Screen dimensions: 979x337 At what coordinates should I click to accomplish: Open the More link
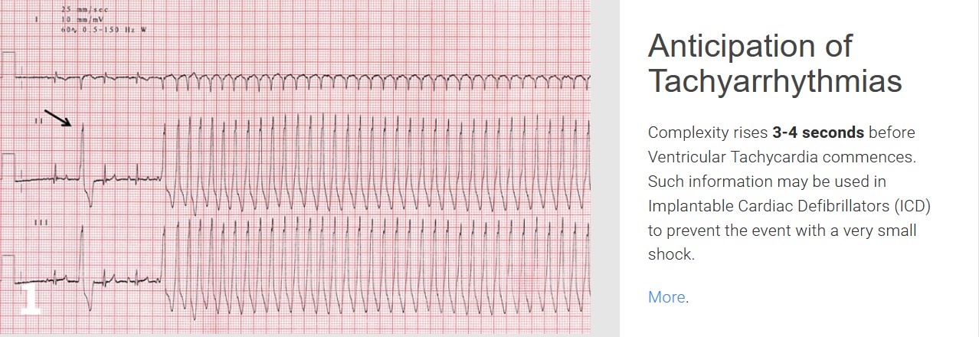point(666,297)
